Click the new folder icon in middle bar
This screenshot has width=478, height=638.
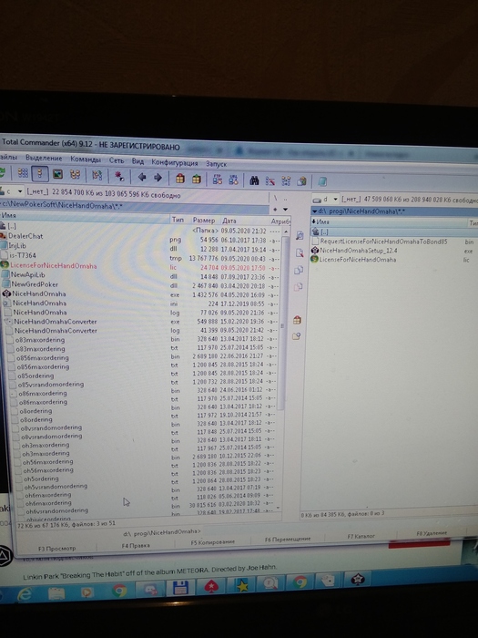coord(296,336)
